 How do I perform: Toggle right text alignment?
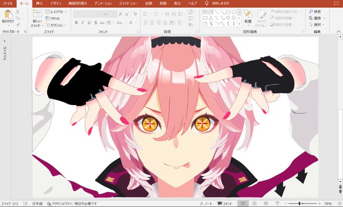159,23
